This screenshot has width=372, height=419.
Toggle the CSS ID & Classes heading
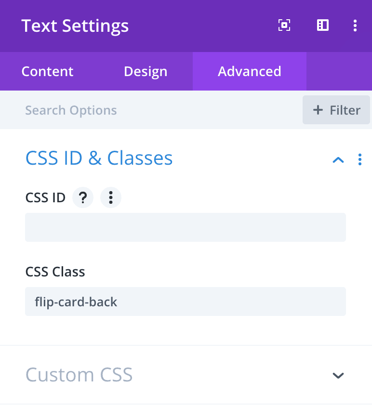pos(99,158)
